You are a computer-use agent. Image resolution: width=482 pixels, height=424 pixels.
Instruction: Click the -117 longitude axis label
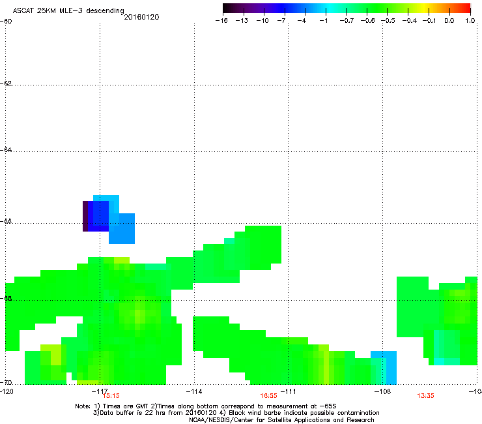(x=100, y=391)
